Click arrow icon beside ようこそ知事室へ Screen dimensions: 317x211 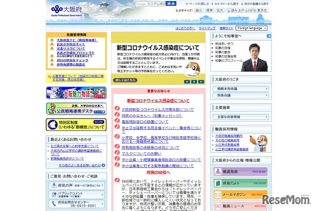click(269, 36)
